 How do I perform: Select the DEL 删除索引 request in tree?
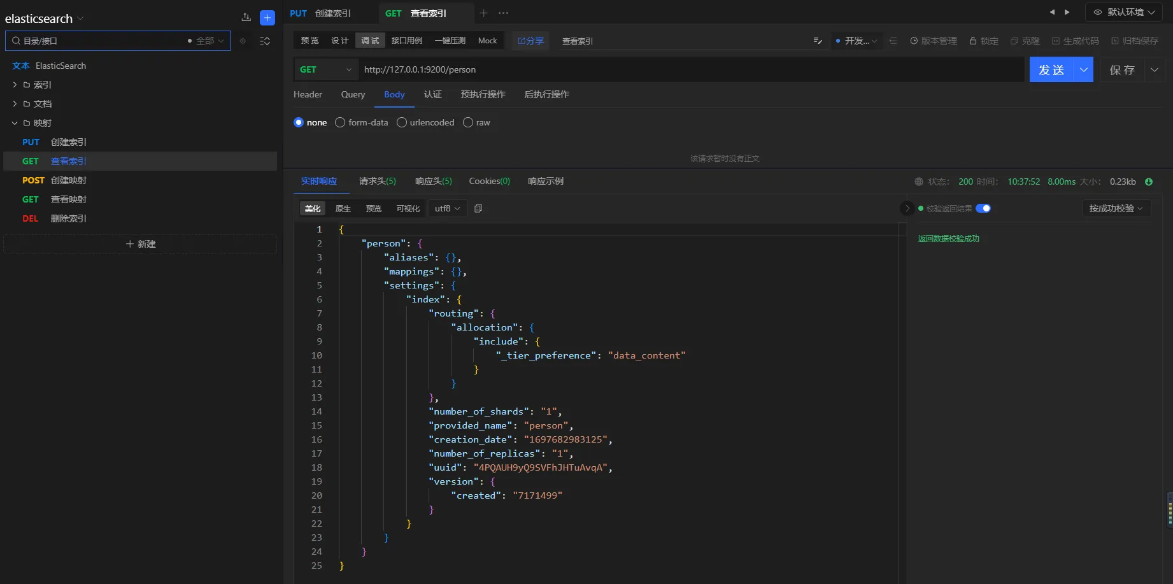point(68,218)
